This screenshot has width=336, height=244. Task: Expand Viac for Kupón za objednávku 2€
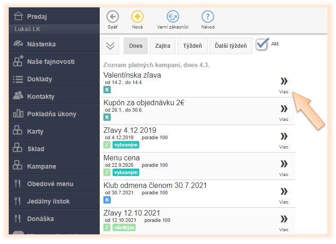click(284, 109)
